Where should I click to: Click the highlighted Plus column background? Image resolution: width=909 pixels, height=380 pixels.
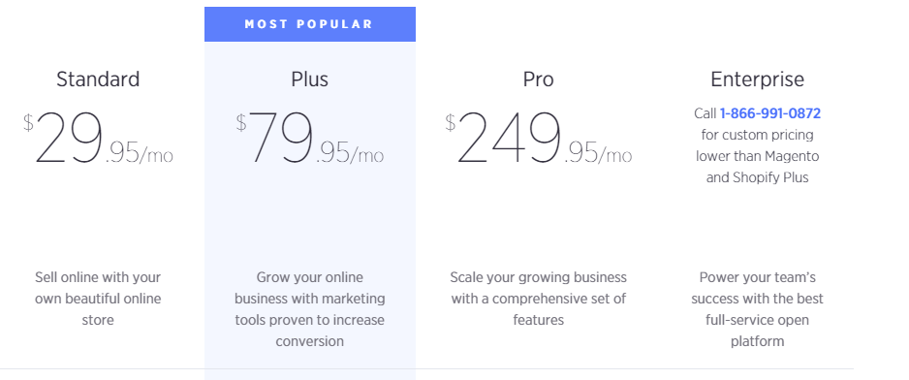pyautogui.click(x=309, y=220)
